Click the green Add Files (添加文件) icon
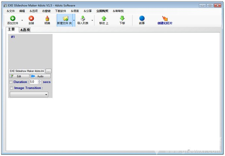The image size is (225, 156). (x=13, y=18)
